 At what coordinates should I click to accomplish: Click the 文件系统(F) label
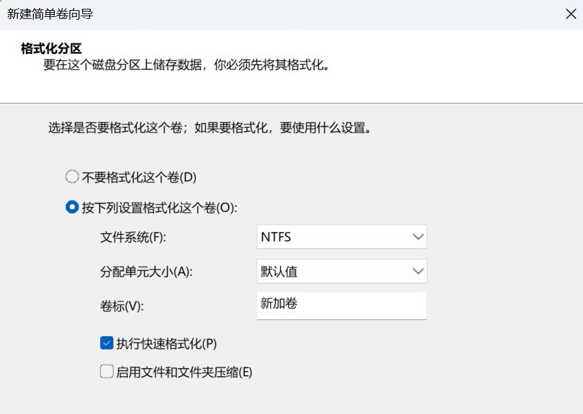133,237
